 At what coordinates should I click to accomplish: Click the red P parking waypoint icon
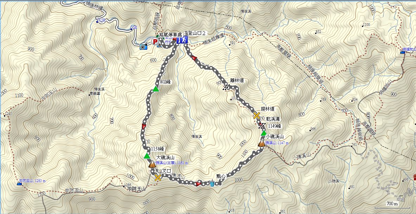point(155,41)
